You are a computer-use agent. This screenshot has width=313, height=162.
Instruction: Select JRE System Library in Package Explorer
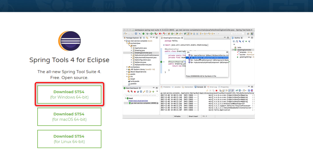142,69
